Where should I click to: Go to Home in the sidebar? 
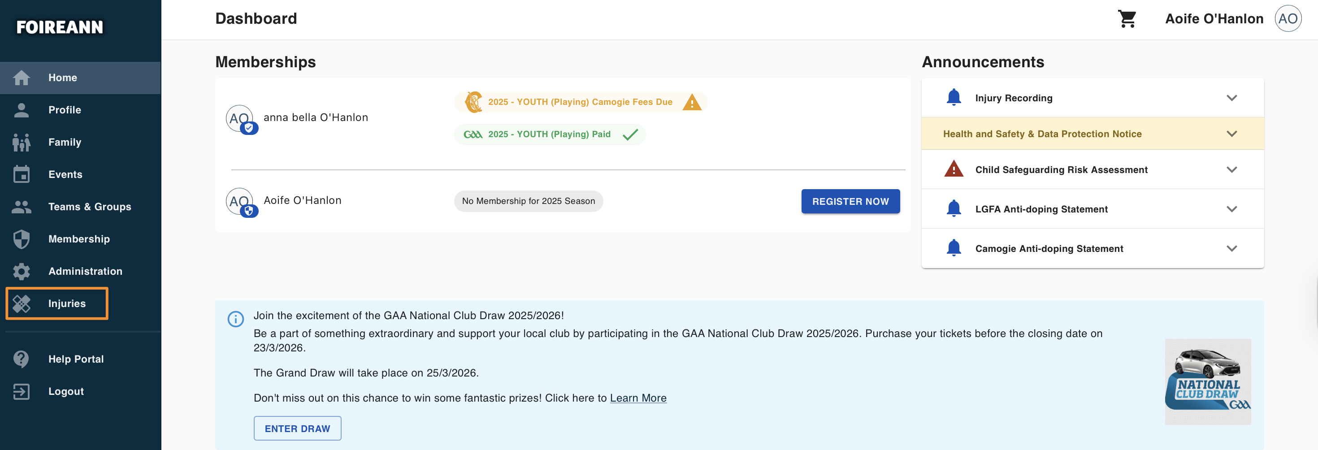point(80,78)
